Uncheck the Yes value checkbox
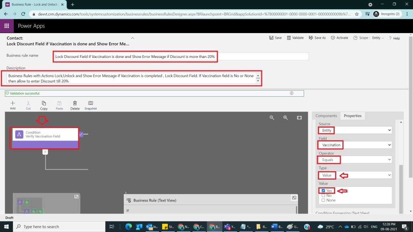This screenshot has width=413, height=232. (323, 191)
